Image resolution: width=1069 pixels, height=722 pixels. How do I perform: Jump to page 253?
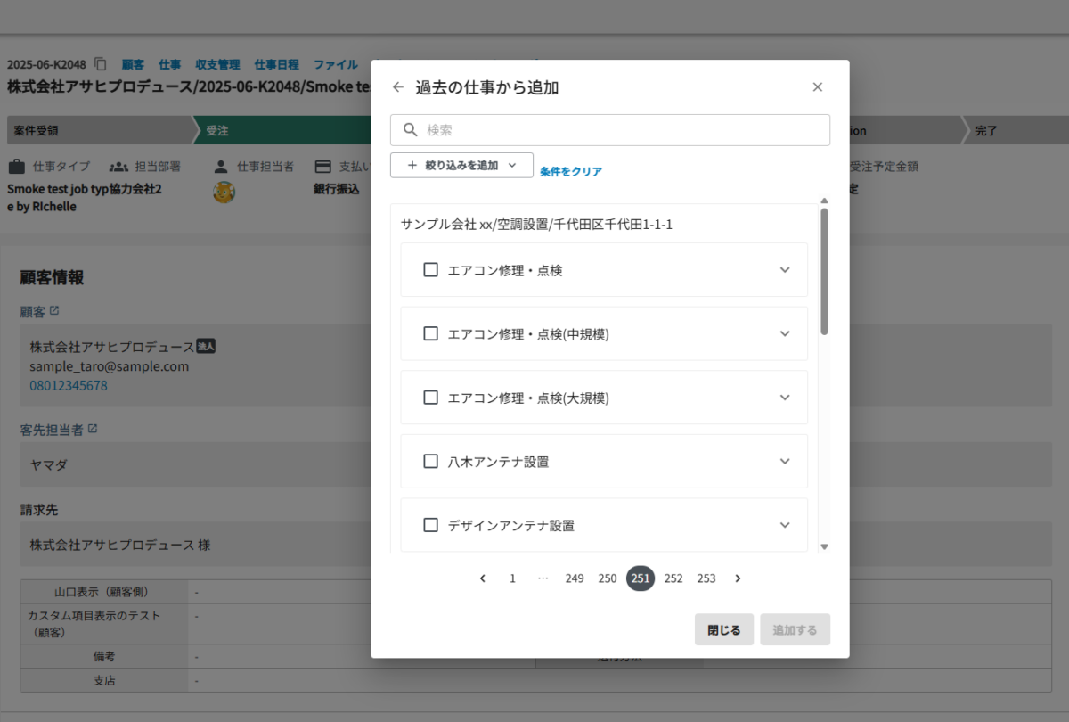(x=706, y=578)
